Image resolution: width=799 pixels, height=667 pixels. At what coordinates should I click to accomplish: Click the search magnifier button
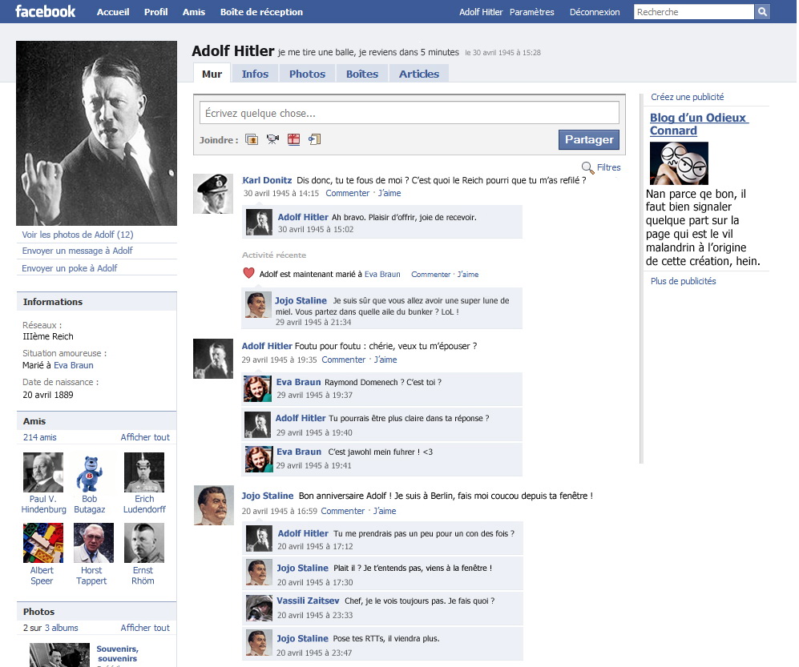[x=762, y=12]
